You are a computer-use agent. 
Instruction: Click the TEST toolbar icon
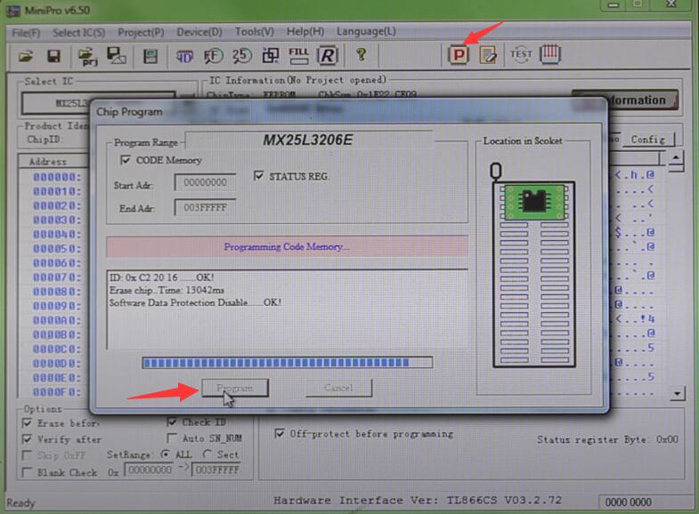521,54
